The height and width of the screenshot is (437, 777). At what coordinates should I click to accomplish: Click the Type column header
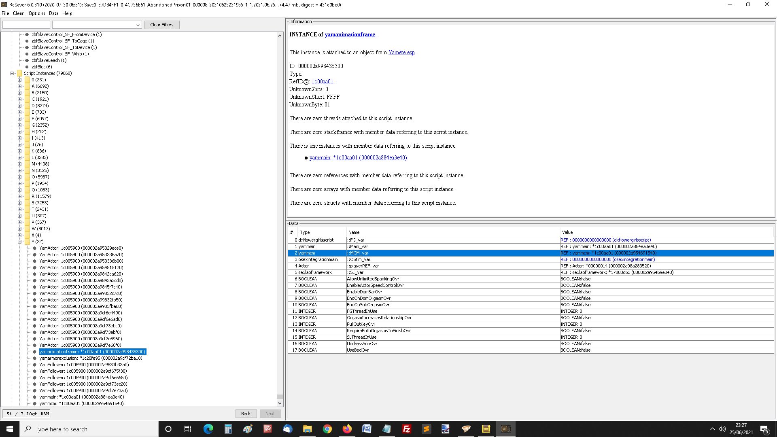point(322,232)
